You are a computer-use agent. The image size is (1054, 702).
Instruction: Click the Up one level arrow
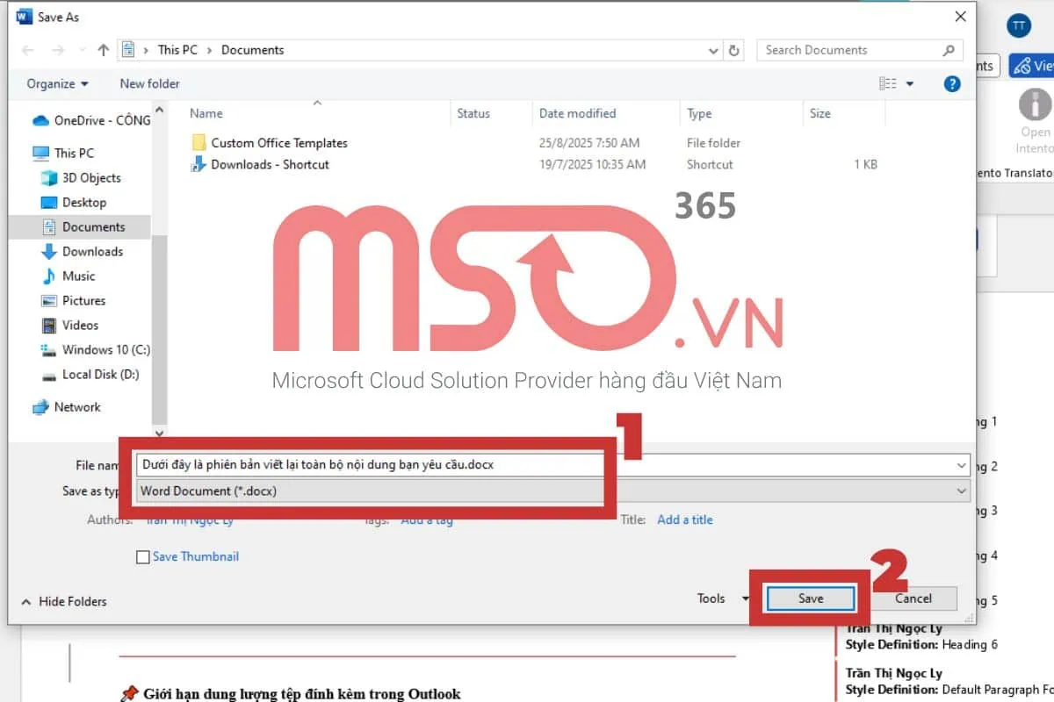[x=104, y=50]
